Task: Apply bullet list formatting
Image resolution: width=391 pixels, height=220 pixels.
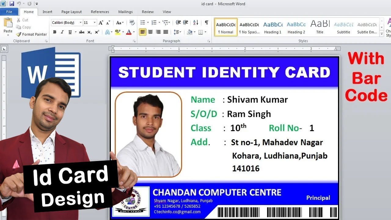Action: coord(143,23)
